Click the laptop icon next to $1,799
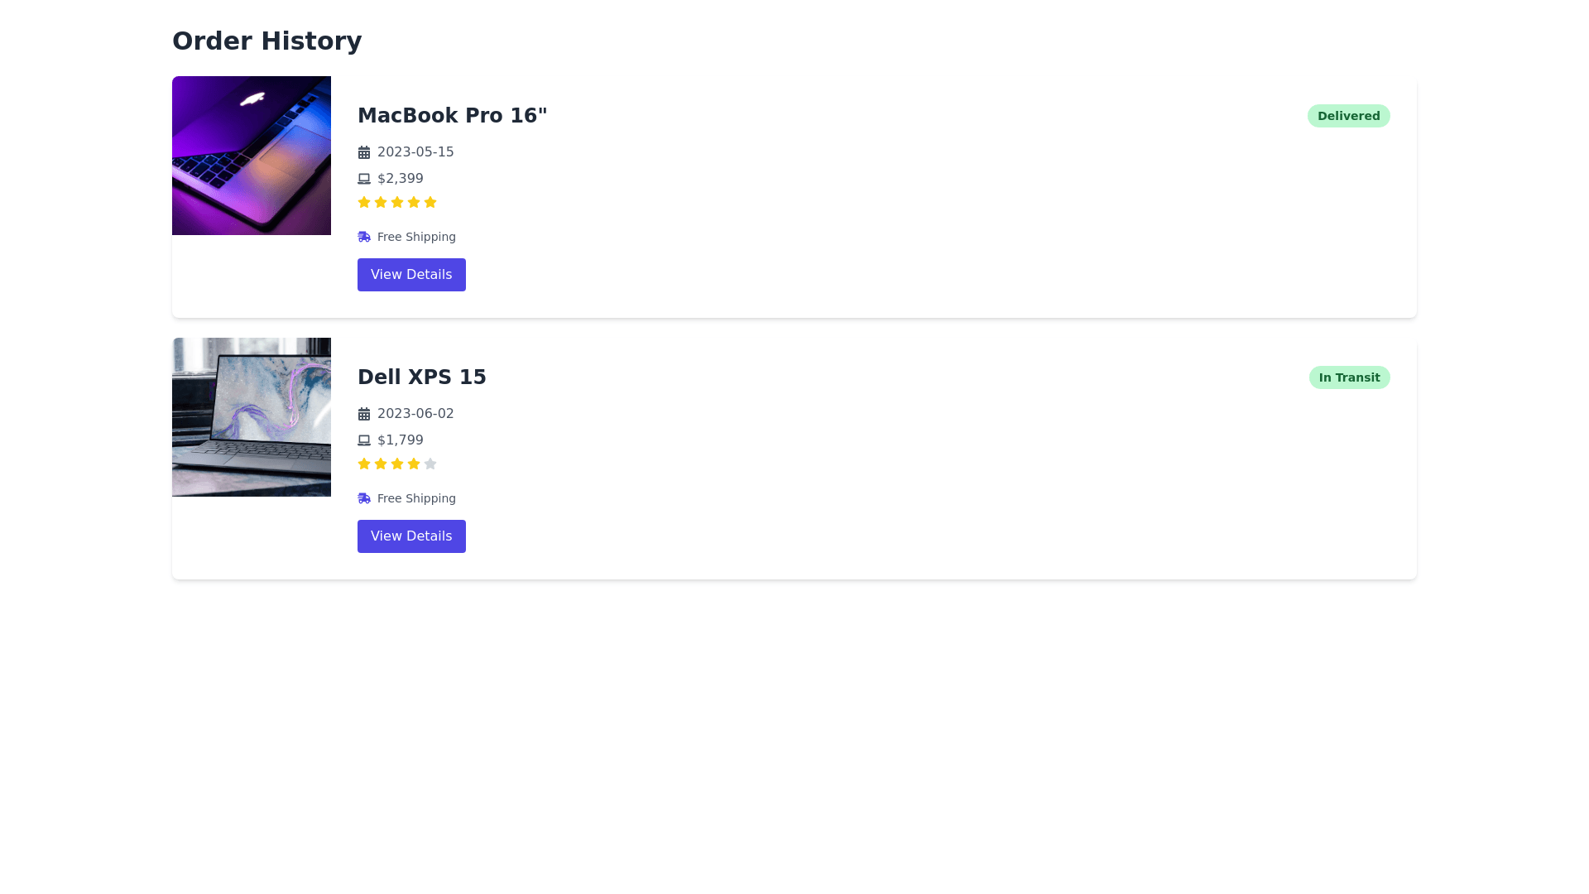The image size is (1589, 894). click(364, 440)
